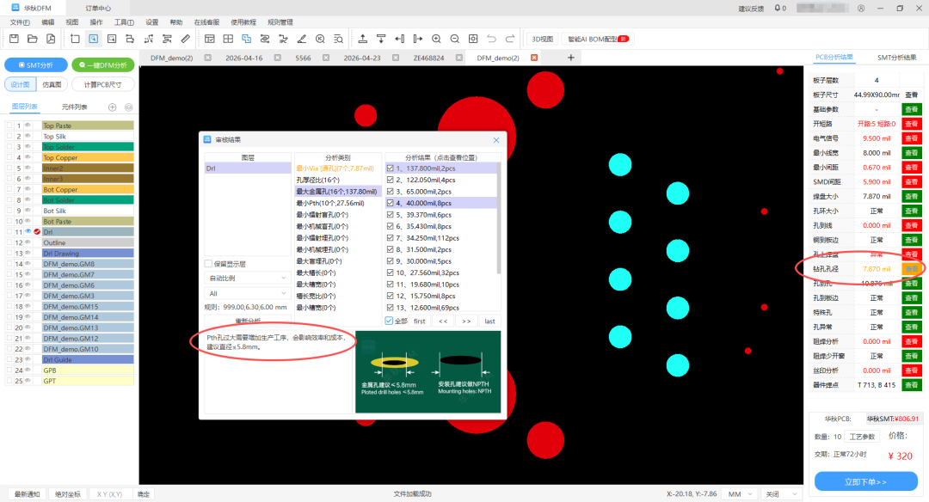The image size is (929, 502).
Task: Open the MM unit dropdown in status bar
Action: (738, 493)
